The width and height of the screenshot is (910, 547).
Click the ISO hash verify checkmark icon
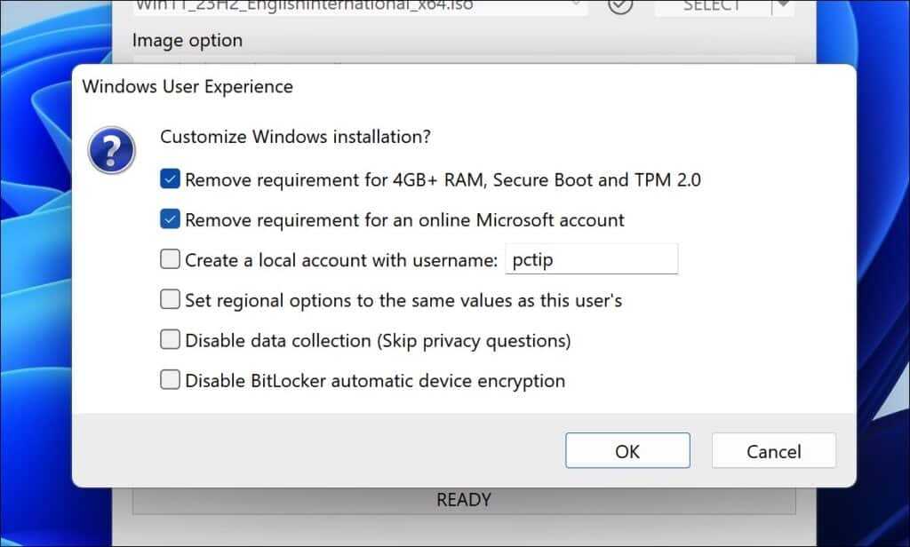coord(620,5)
